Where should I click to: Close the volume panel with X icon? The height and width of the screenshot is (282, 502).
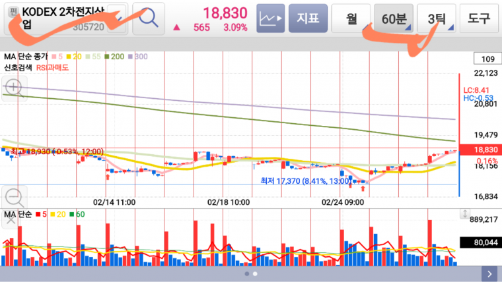pos(11,220)
